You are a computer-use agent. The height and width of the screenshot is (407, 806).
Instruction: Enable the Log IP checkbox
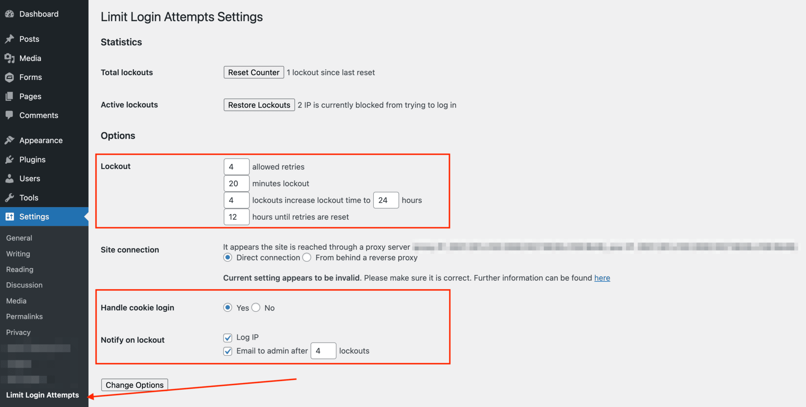(x=227, y=337)
